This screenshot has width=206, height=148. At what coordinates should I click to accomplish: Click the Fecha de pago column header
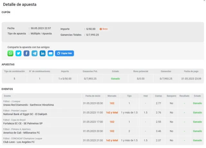(x=191, y=71)
